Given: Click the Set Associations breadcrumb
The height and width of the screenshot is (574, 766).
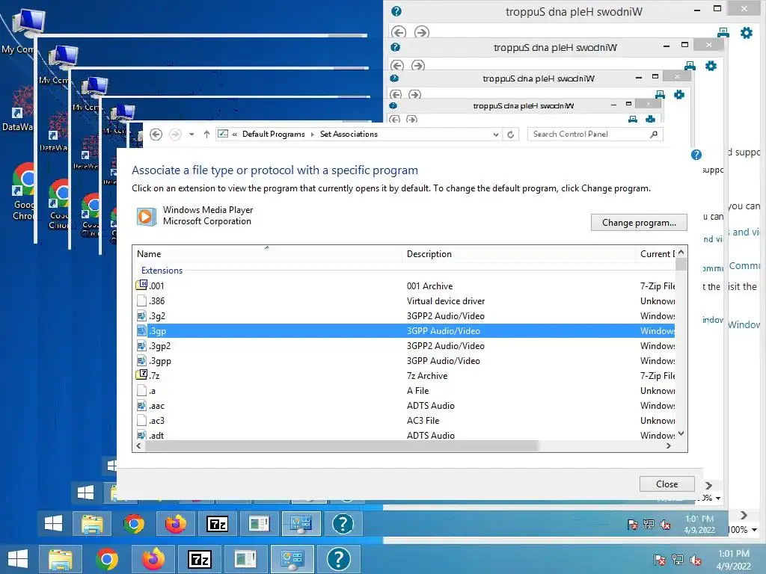Looking at the screenshot, I should click(349, 135).
